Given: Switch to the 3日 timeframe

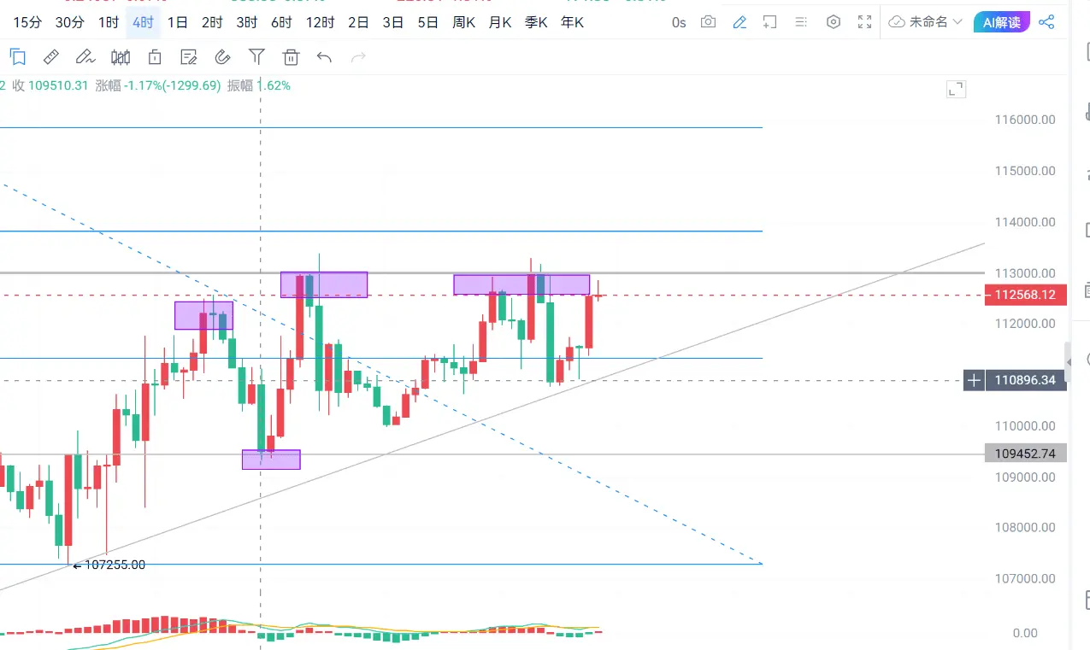Looking at the screenshot, I should [x=392, y=22].
